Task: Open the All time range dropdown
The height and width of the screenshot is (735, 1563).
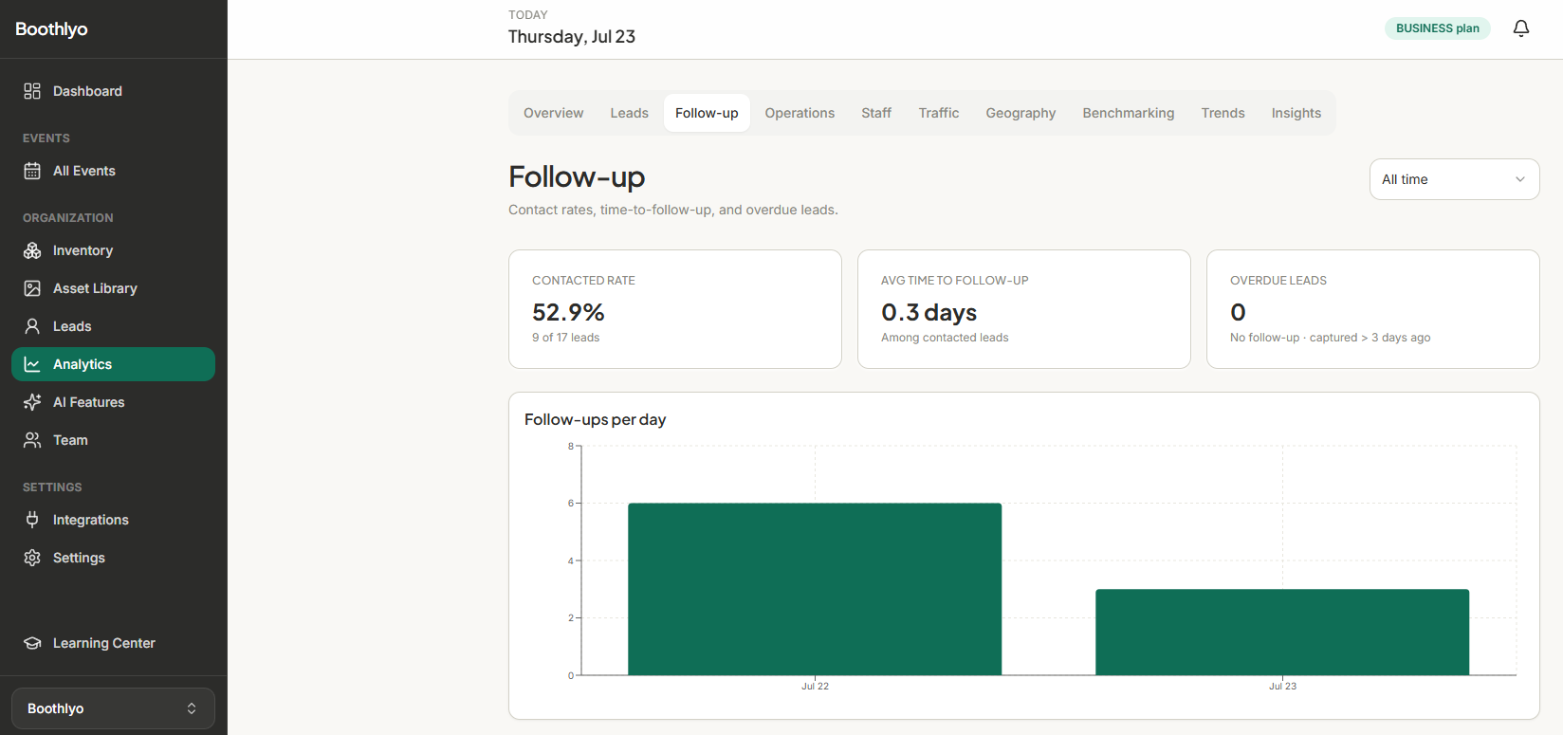Action: 1454,179
